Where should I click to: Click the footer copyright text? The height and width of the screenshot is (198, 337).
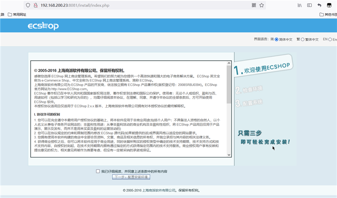162,190
